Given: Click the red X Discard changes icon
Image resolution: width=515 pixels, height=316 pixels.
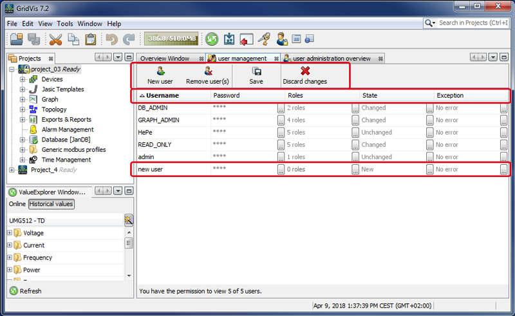Looking at the screenshot, I should pos(305,71).
